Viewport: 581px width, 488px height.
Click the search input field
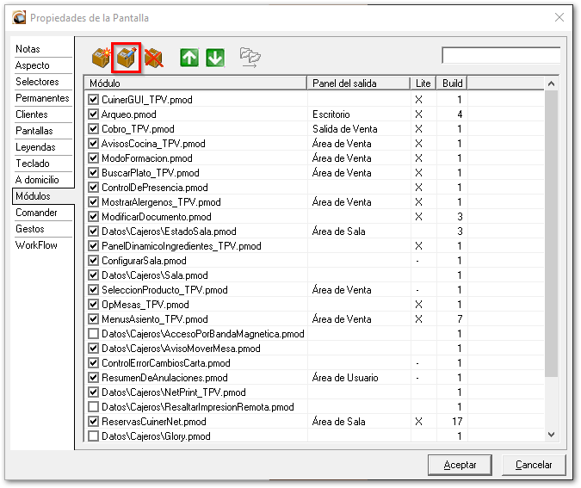click(501, 55)
